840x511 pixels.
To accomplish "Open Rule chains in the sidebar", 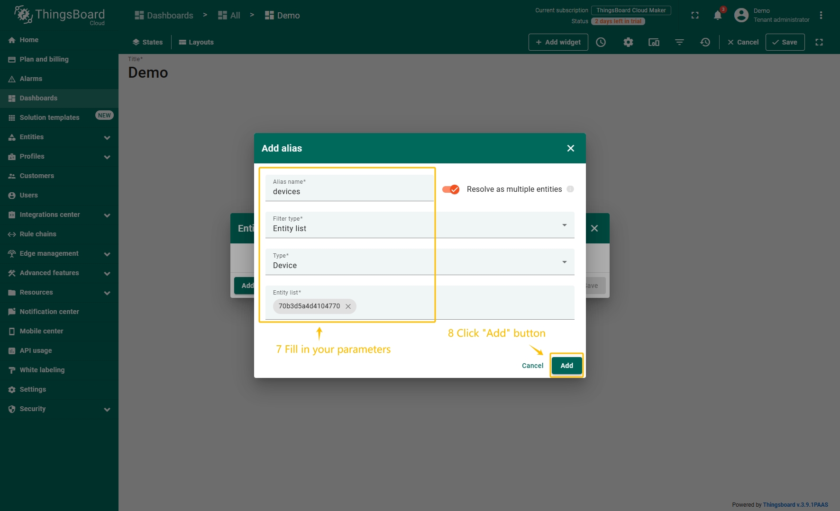I will point(38,234).
